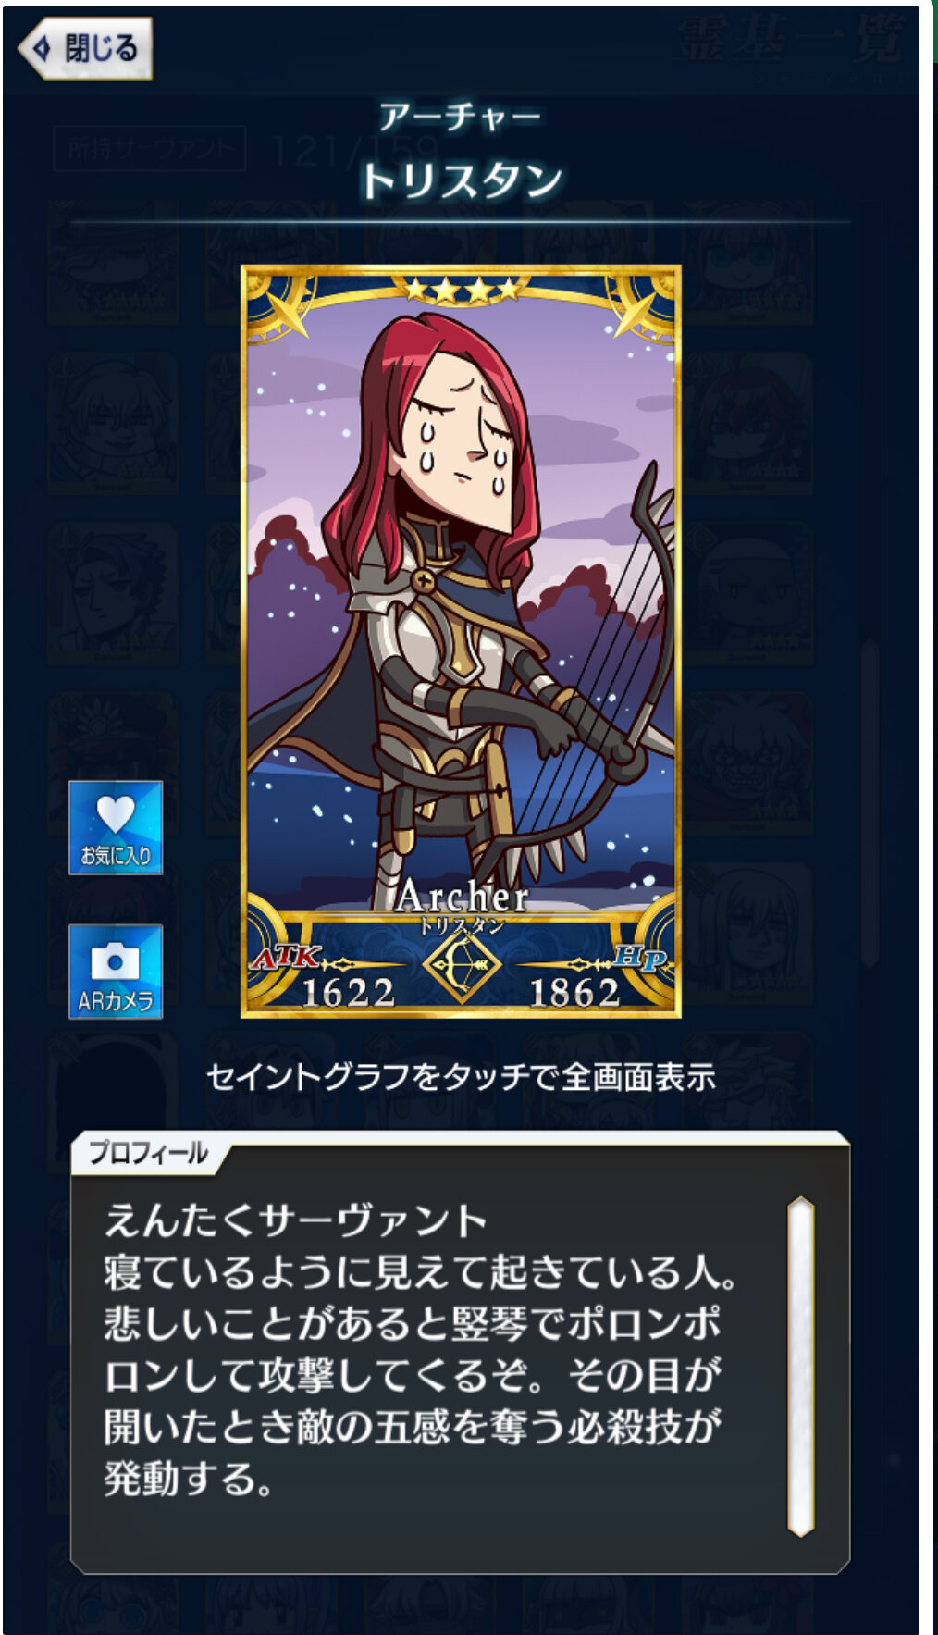Click the セイントグラフをタッチで全画面表示 hint text
The width and height of the screenshot is (938, 1635).
coord(461,1077)
